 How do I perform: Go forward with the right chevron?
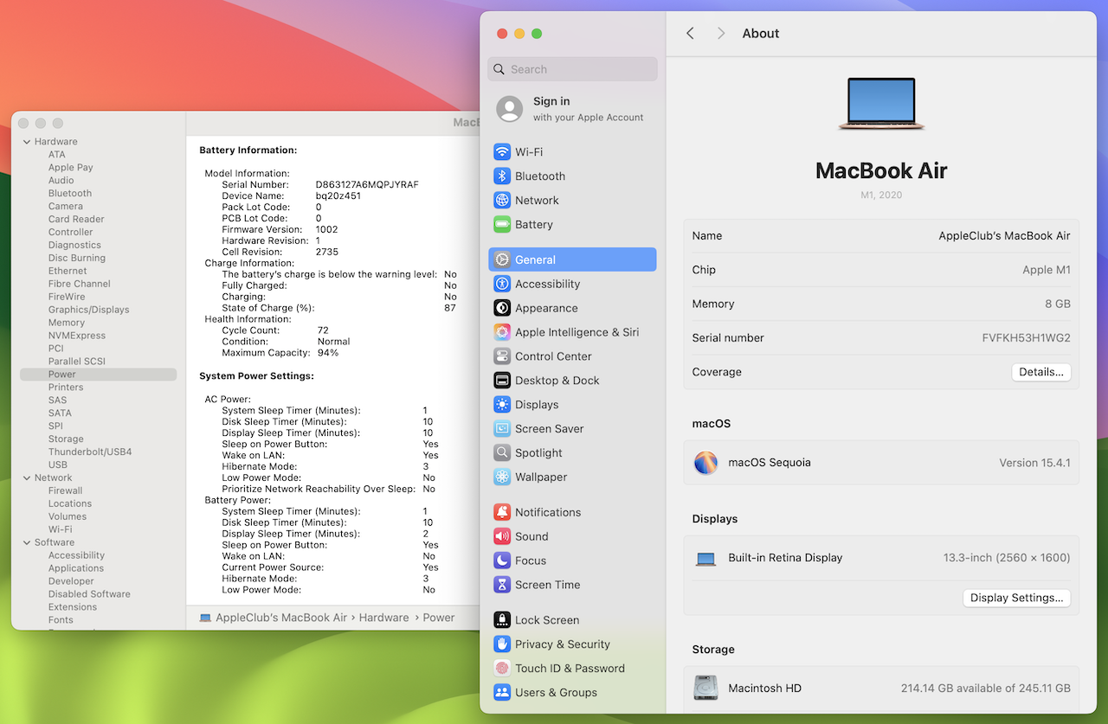721,33
